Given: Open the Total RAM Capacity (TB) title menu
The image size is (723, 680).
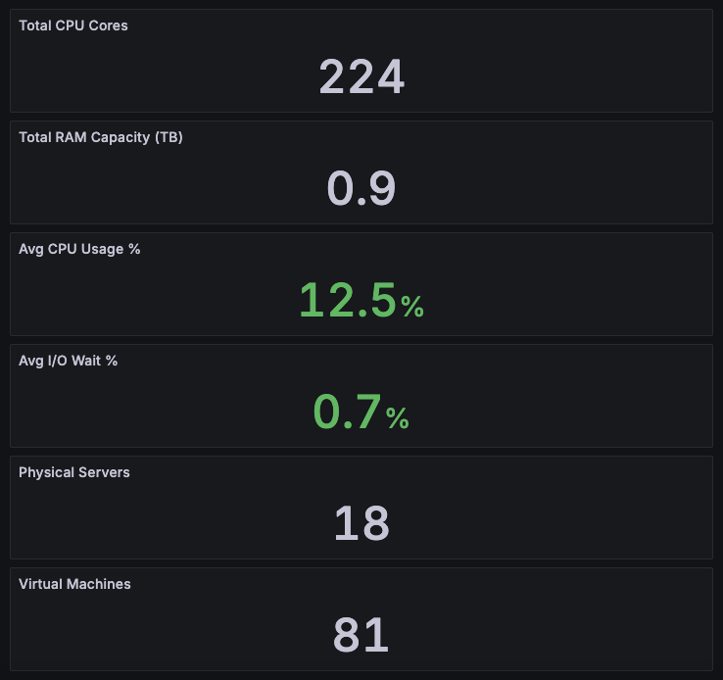Looking at the screenshot, I should coord(101,137).
